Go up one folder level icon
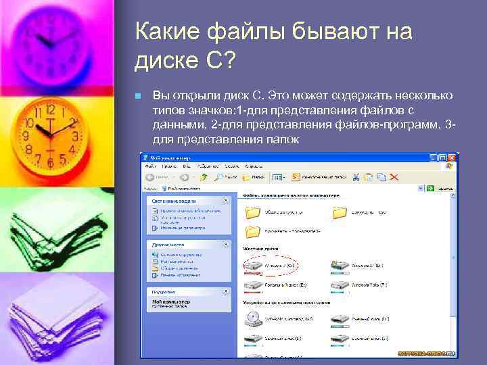The height and width of the screenshot is (365, 487). pos(204,177)
